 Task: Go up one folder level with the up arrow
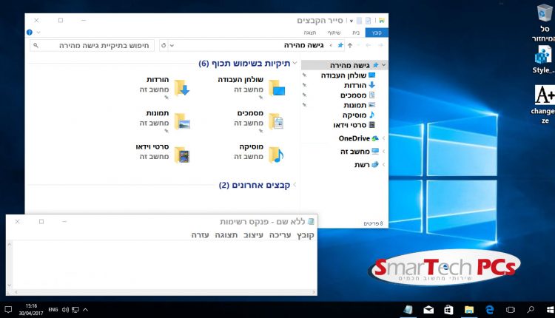pyautogui.click(x=350, y=45)
